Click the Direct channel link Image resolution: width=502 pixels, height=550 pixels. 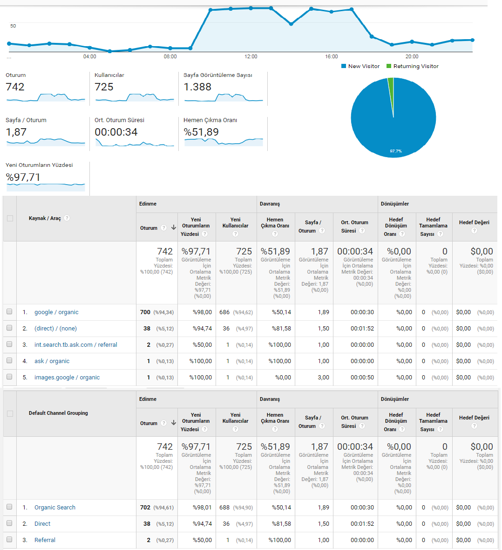[x=42, y=524]
